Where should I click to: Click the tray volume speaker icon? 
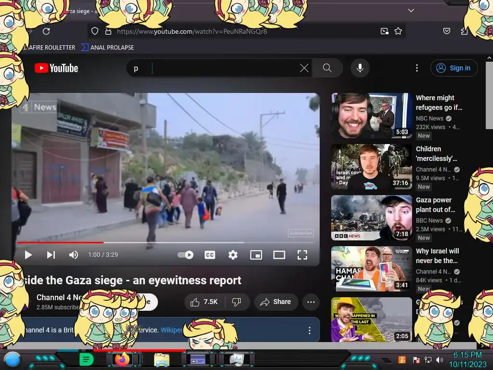tap(440, 359)
